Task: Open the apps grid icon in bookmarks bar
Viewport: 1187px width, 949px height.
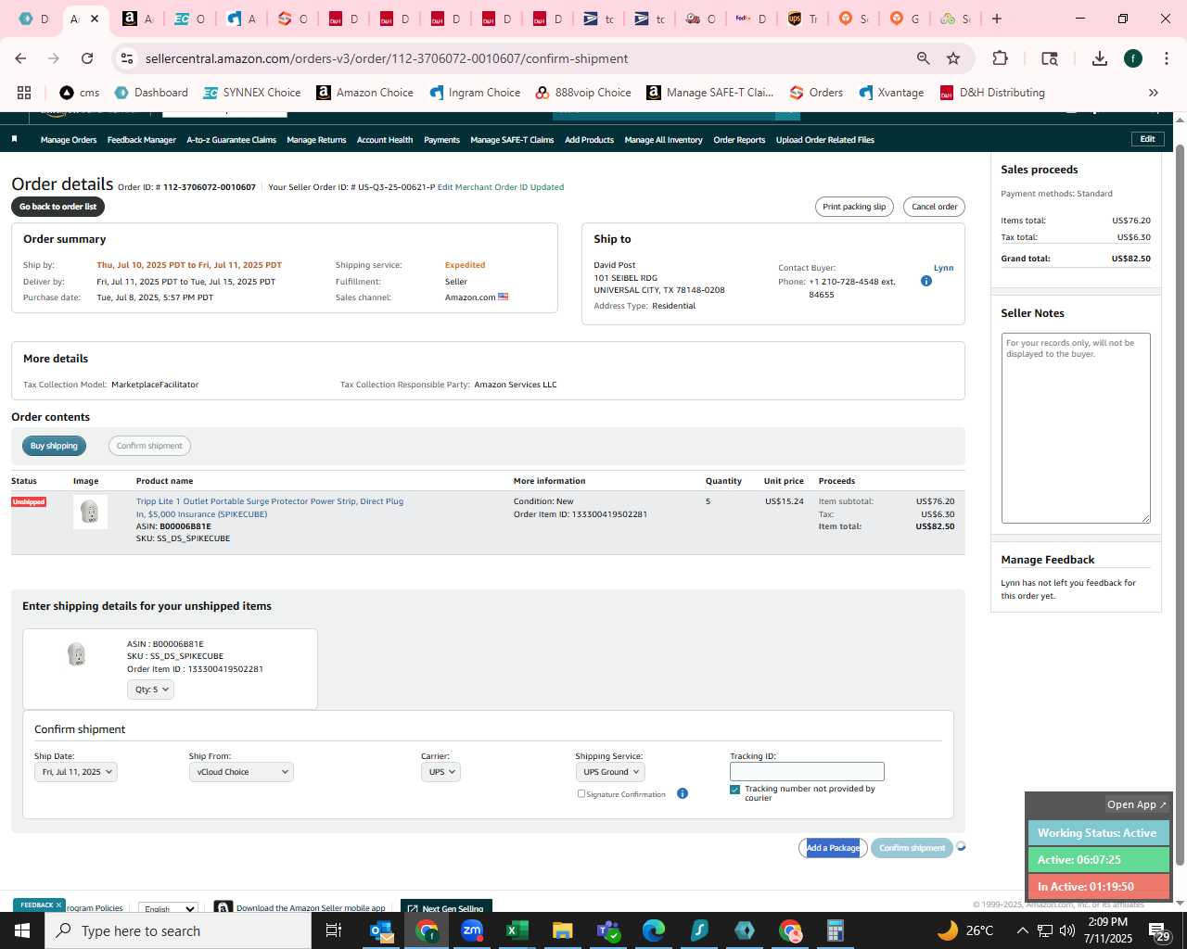Action: click(24, 93)
